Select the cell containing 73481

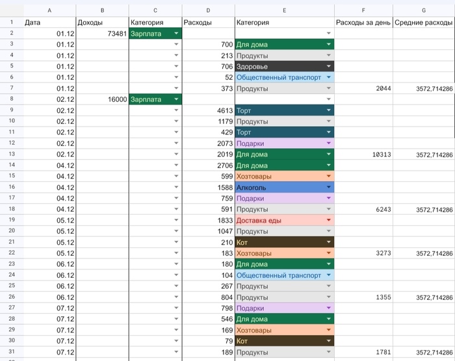click(x=103, y=34)
